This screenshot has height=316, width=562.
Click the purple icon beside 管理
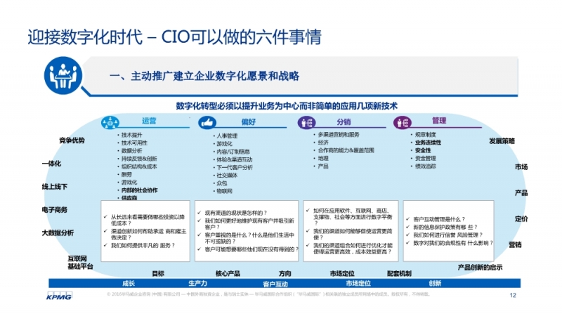pos(403,123)
